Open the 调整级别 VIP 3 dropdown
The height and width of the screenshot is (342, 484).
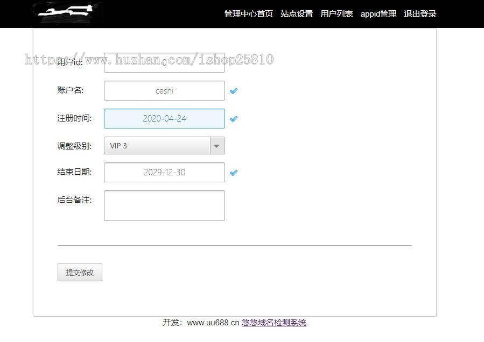coord(164,146)
